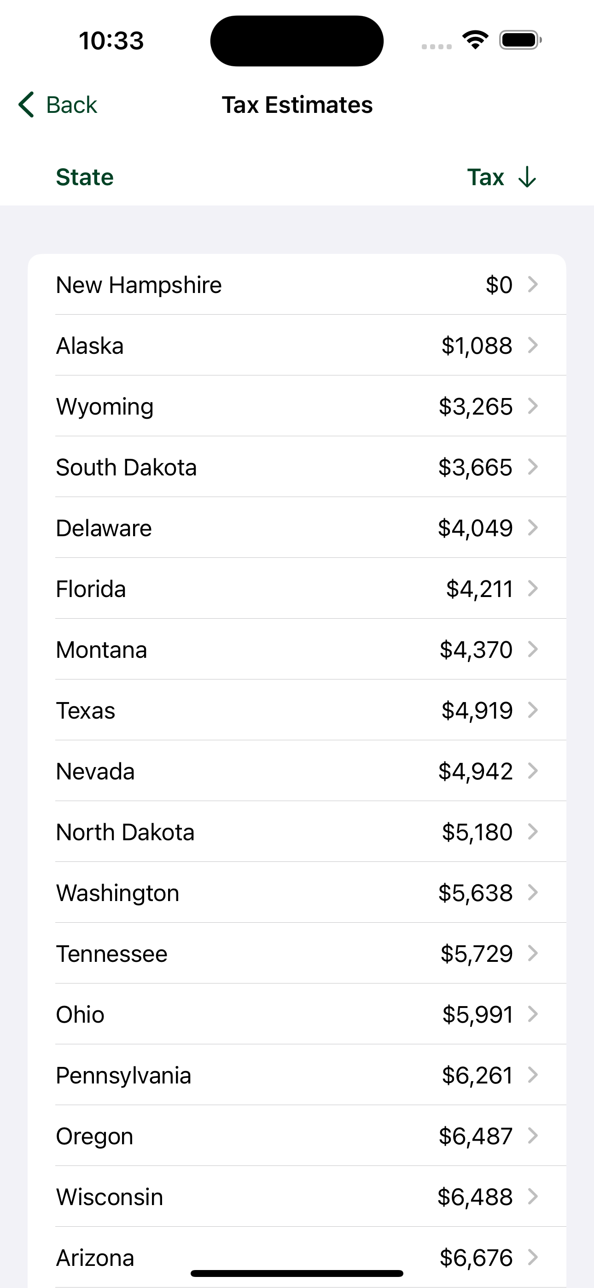Select the Delaware row
Viewport: 594px width, 1288px height.
point(297,528)
